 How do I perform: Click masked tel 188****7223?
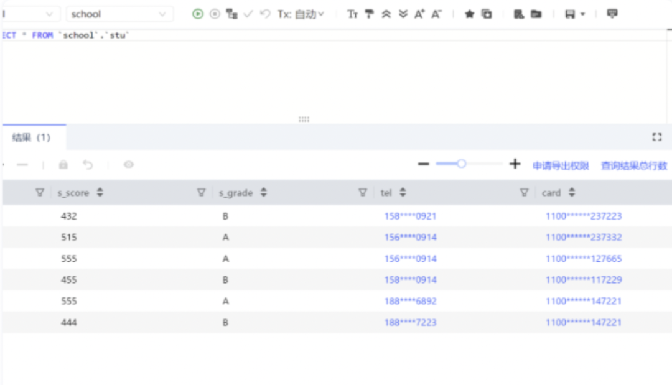410,322
